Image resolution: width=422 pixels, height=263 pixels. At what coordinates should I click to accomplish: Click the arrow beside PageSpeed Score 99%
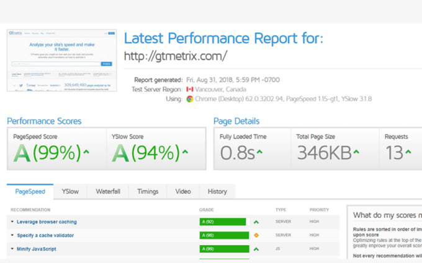pyautogui.click(x=86, y=152)
